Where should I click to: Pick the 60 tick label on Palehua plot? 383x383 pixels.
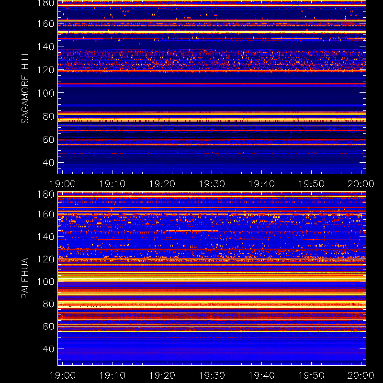(49, 327)
